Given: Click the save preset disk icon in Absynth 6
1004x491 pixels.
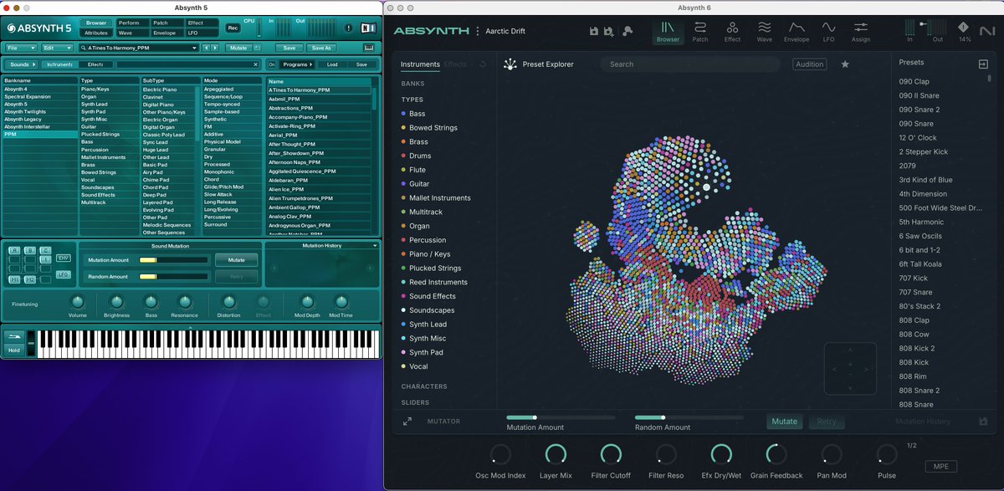Looking at the screenshot, I should click(x=593, y=31).
